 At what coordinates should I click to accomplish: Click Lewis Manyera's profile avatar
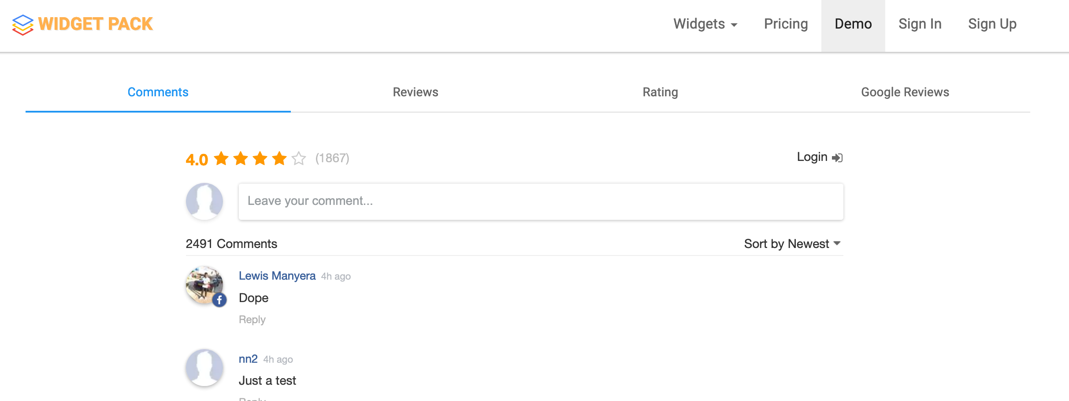(x=204, y=284)
